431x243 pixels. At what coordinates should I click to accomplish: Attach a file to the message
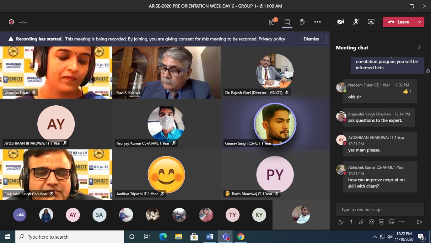tap(361, 222)
